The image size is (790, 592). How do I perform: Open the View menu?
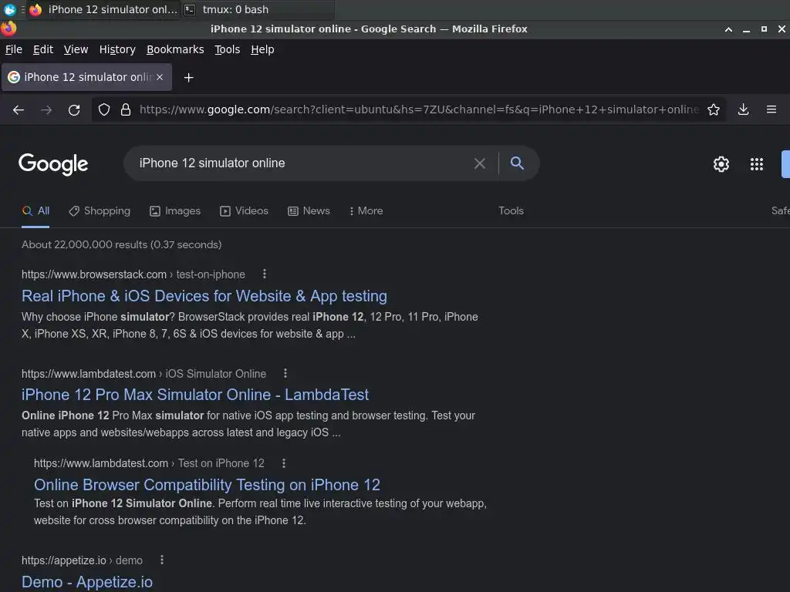[76, 49]
